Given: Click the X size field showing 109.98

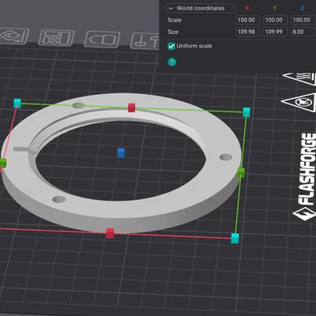Looking at the screenshot, I should [246, 32].
